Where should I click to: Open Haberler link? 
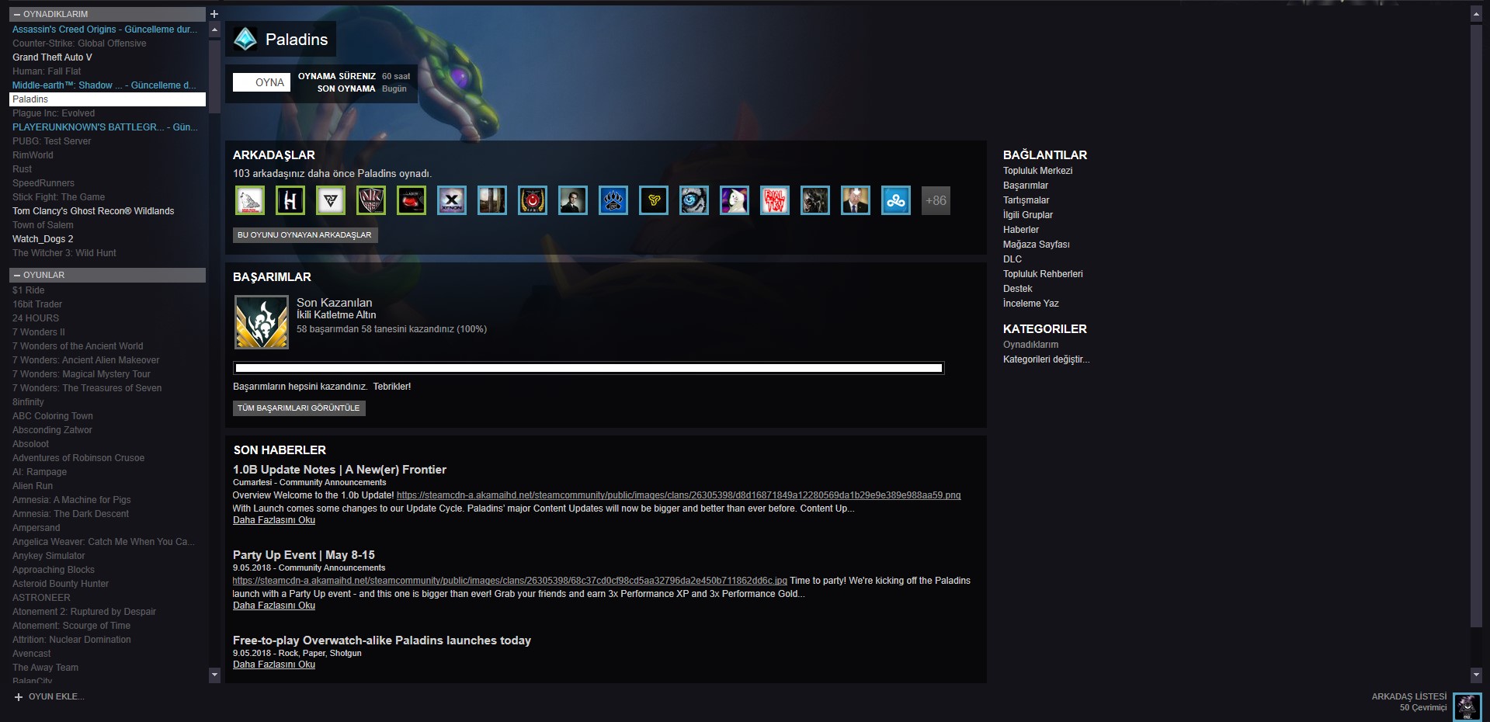pos(1021,230)
